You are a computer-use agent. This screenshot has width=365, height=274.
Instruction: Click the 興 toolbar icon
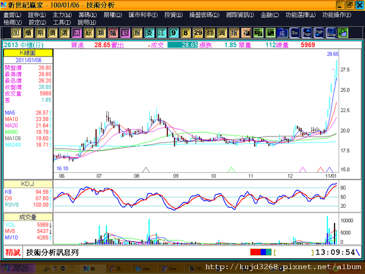222,33
